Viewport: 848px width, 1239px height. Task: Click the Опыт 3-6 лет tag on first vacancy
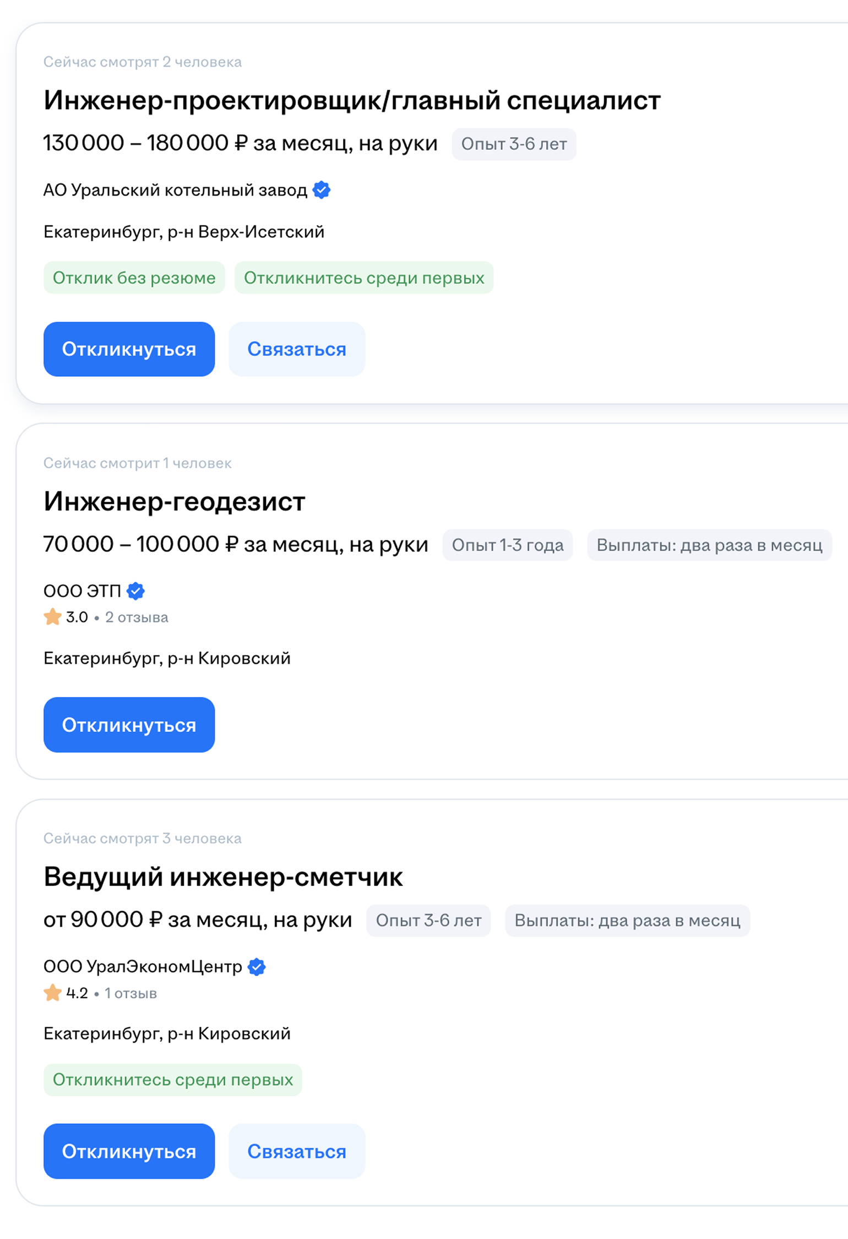[513, 144]
